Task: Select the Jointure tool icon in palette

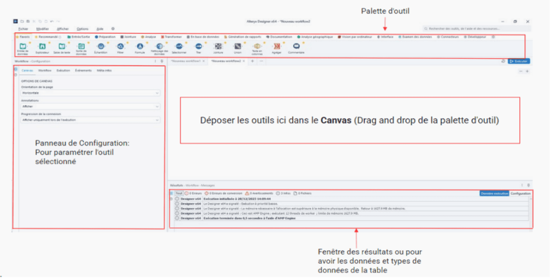Action: (218, 46)
